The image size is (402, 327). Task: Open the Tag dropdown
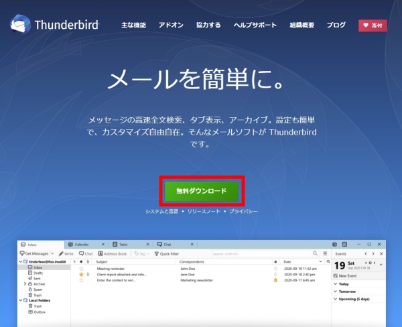click(x=142, y=254)
